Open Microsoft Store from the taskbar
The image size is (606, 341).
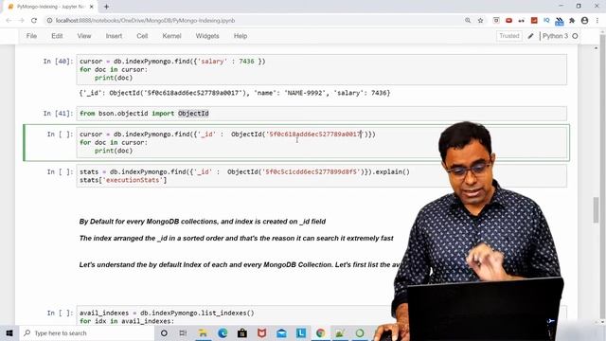(x=242, y=332)
